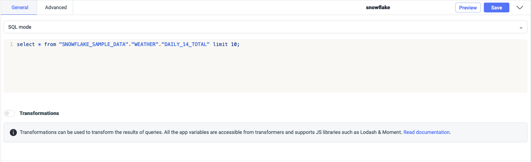Switch to the General tab

[20, 8]
